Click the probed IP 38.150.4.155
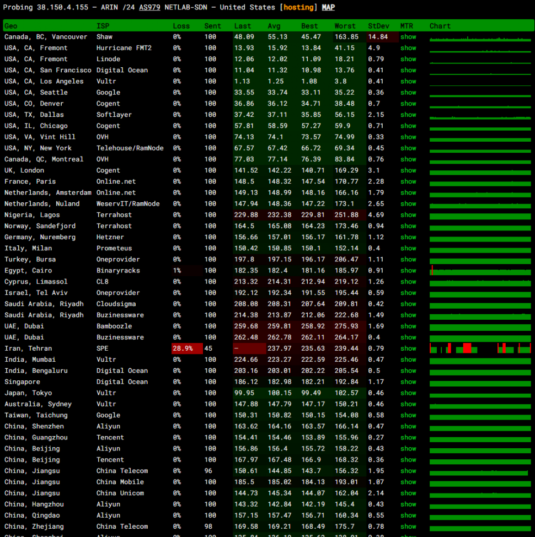Viewport: 535px width, 537px height. (62, 7)
